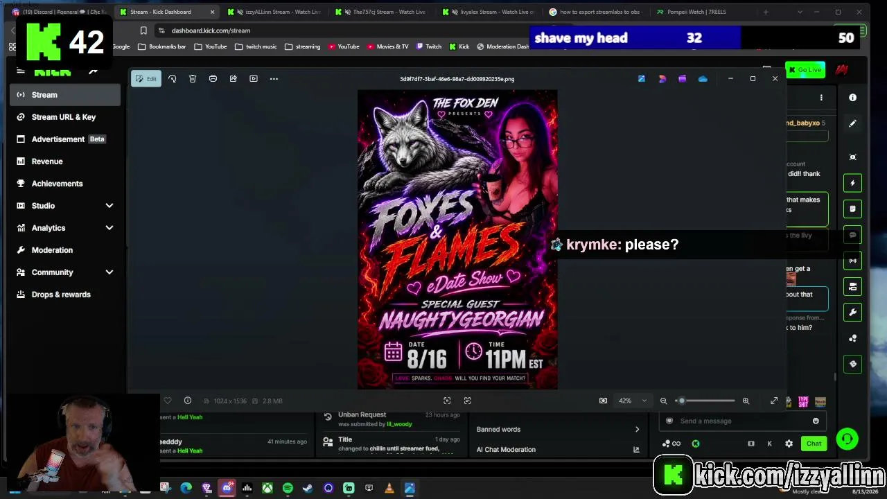
Task: Expand the Community sidebar section
Action: [65, 272]
